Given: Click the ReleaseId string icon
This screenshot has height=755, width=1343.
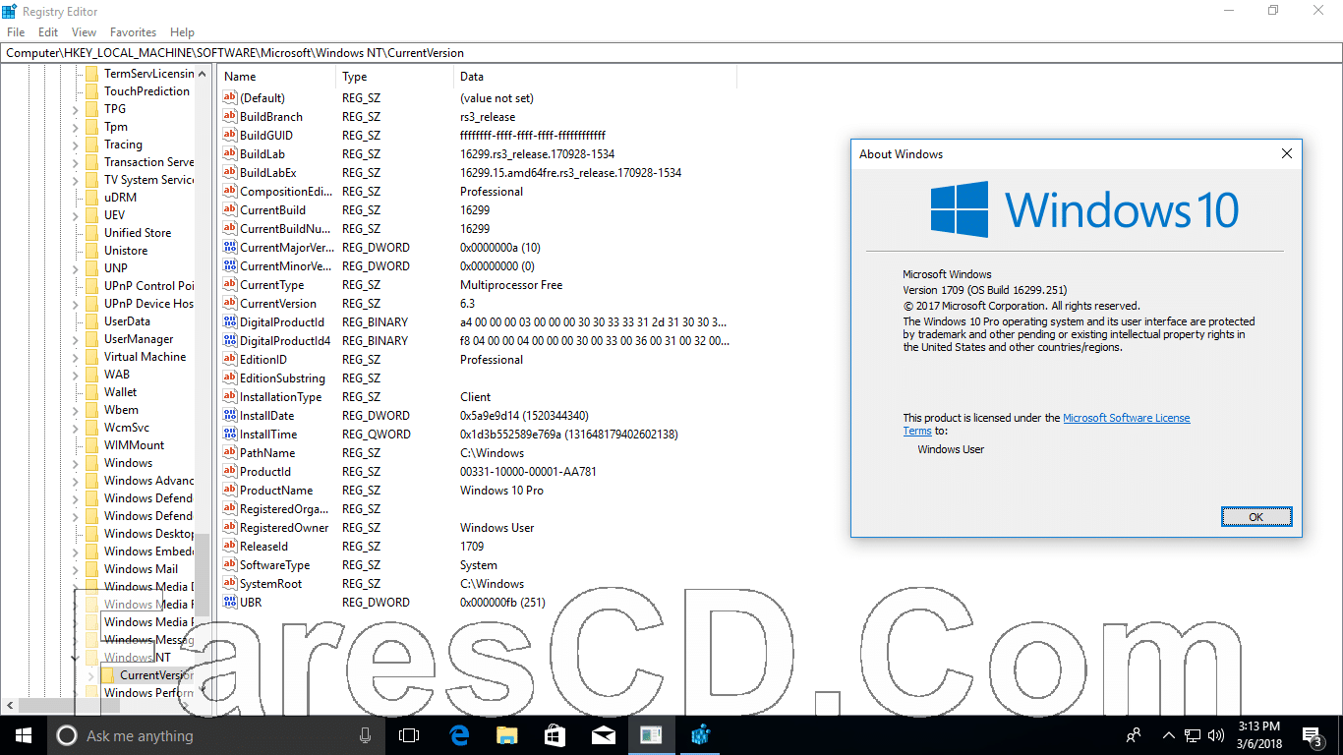Looking at the screenshot, I should coord(230,547).
